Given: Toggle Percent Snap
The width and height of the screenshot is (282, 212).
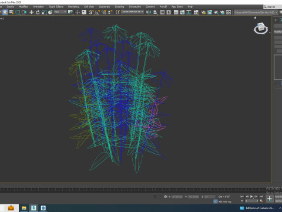Looking at the screenshot, I should (x=104, y=12).
